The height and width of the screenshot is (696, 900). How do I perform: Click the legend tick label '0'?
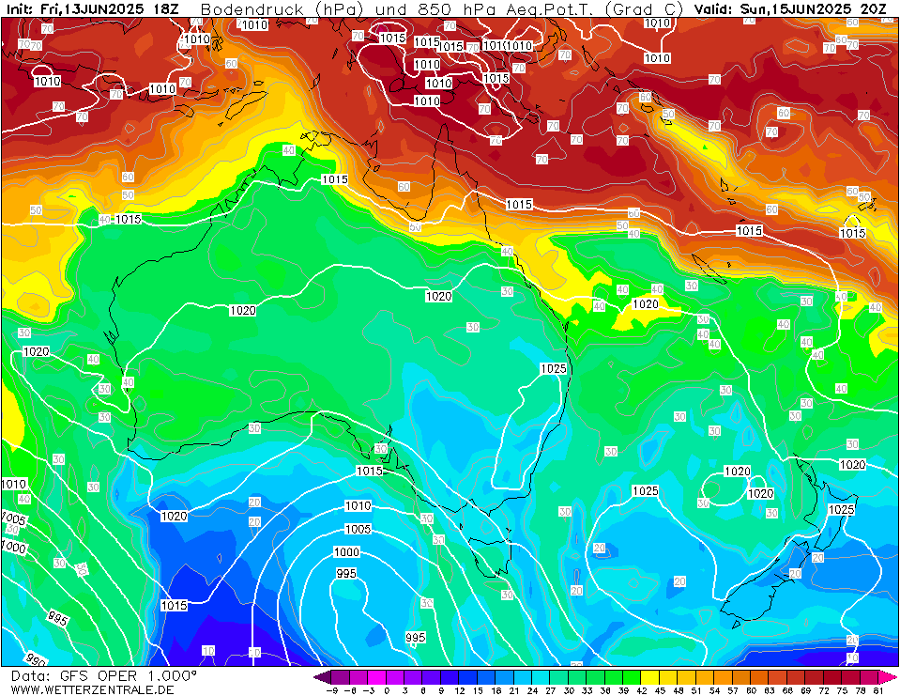coord(387,690)
